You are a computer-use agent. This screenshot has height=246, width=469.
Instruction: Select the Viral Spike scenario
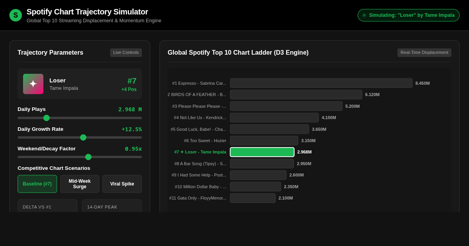click(122, 184)
